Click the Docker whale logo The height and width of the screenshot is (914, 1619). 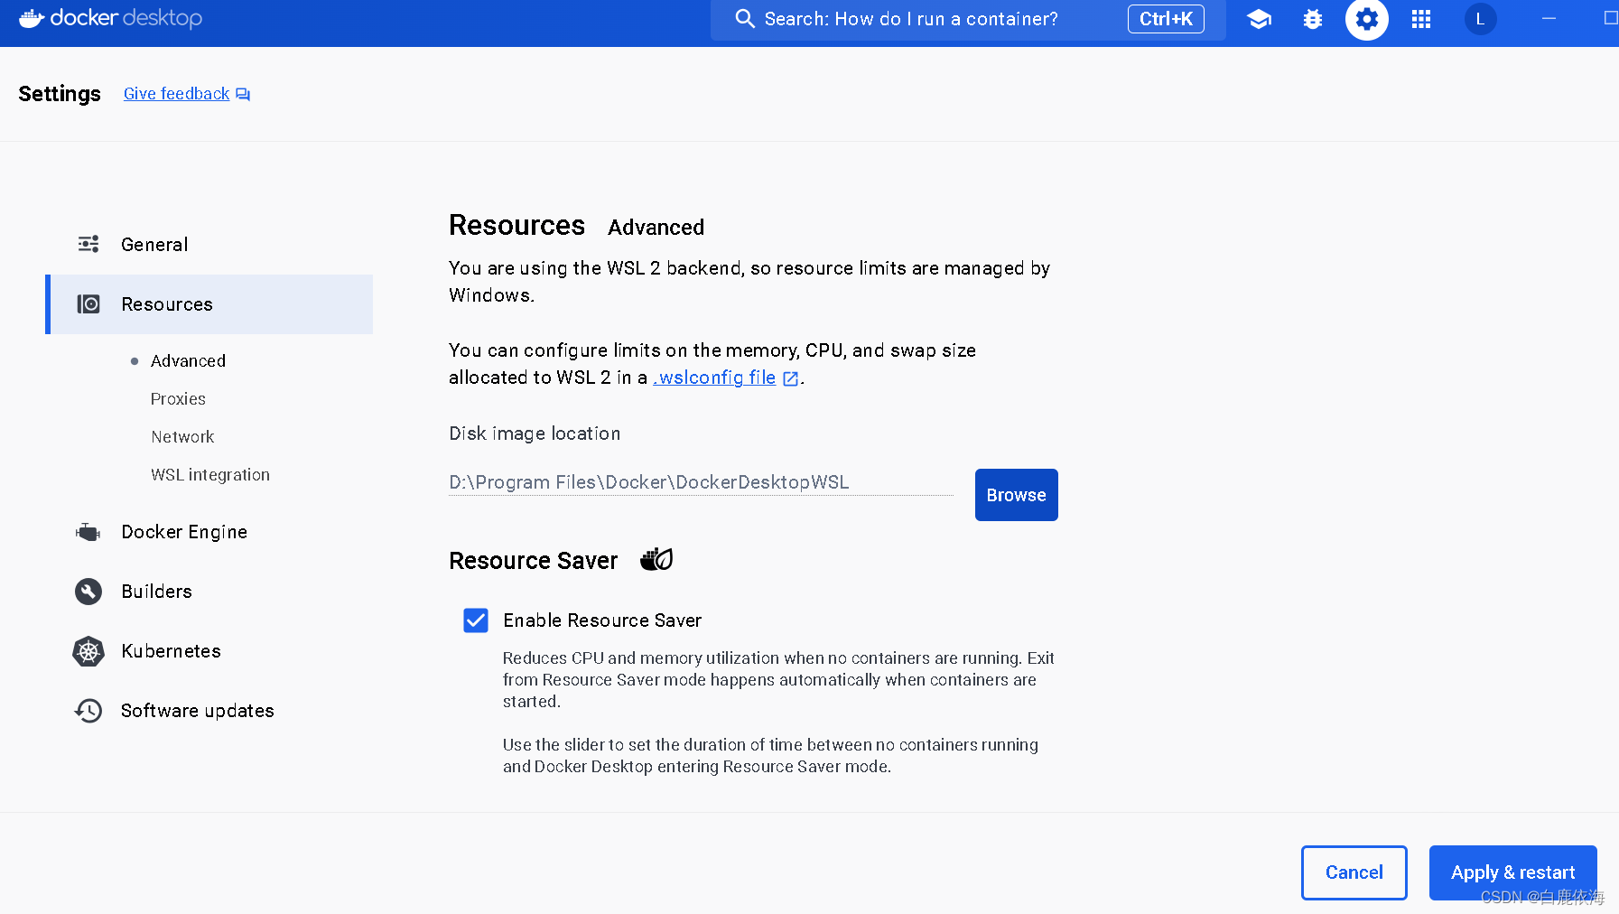tap(31, 17)
